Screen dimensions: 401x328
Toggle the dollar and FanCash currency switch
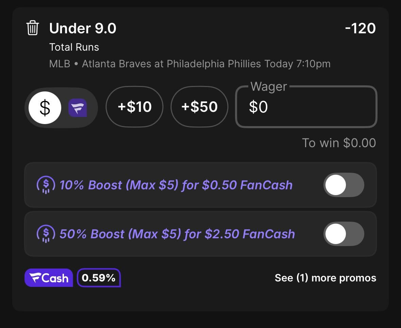pyautogui.click(x=61, y=108)
